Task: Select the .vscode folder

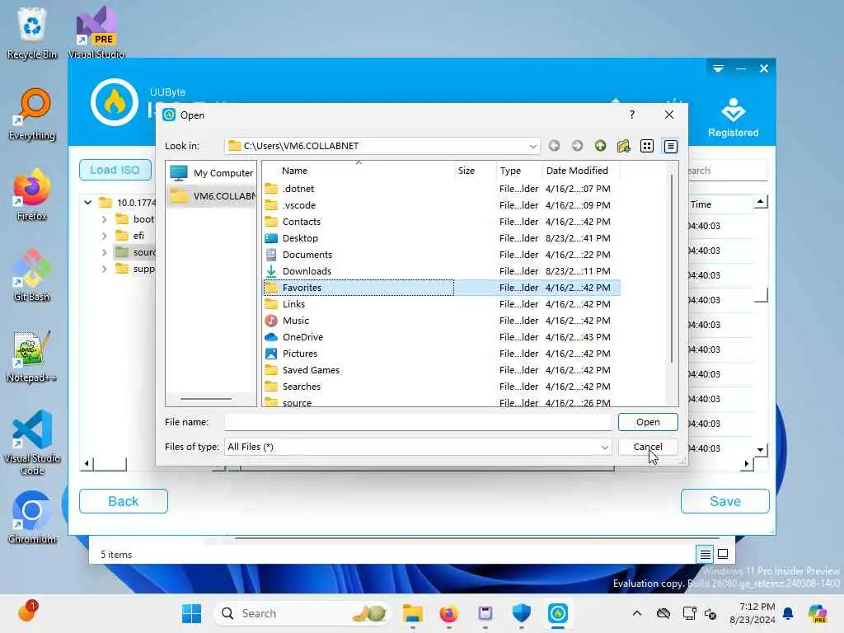Action: click(298, 205)
